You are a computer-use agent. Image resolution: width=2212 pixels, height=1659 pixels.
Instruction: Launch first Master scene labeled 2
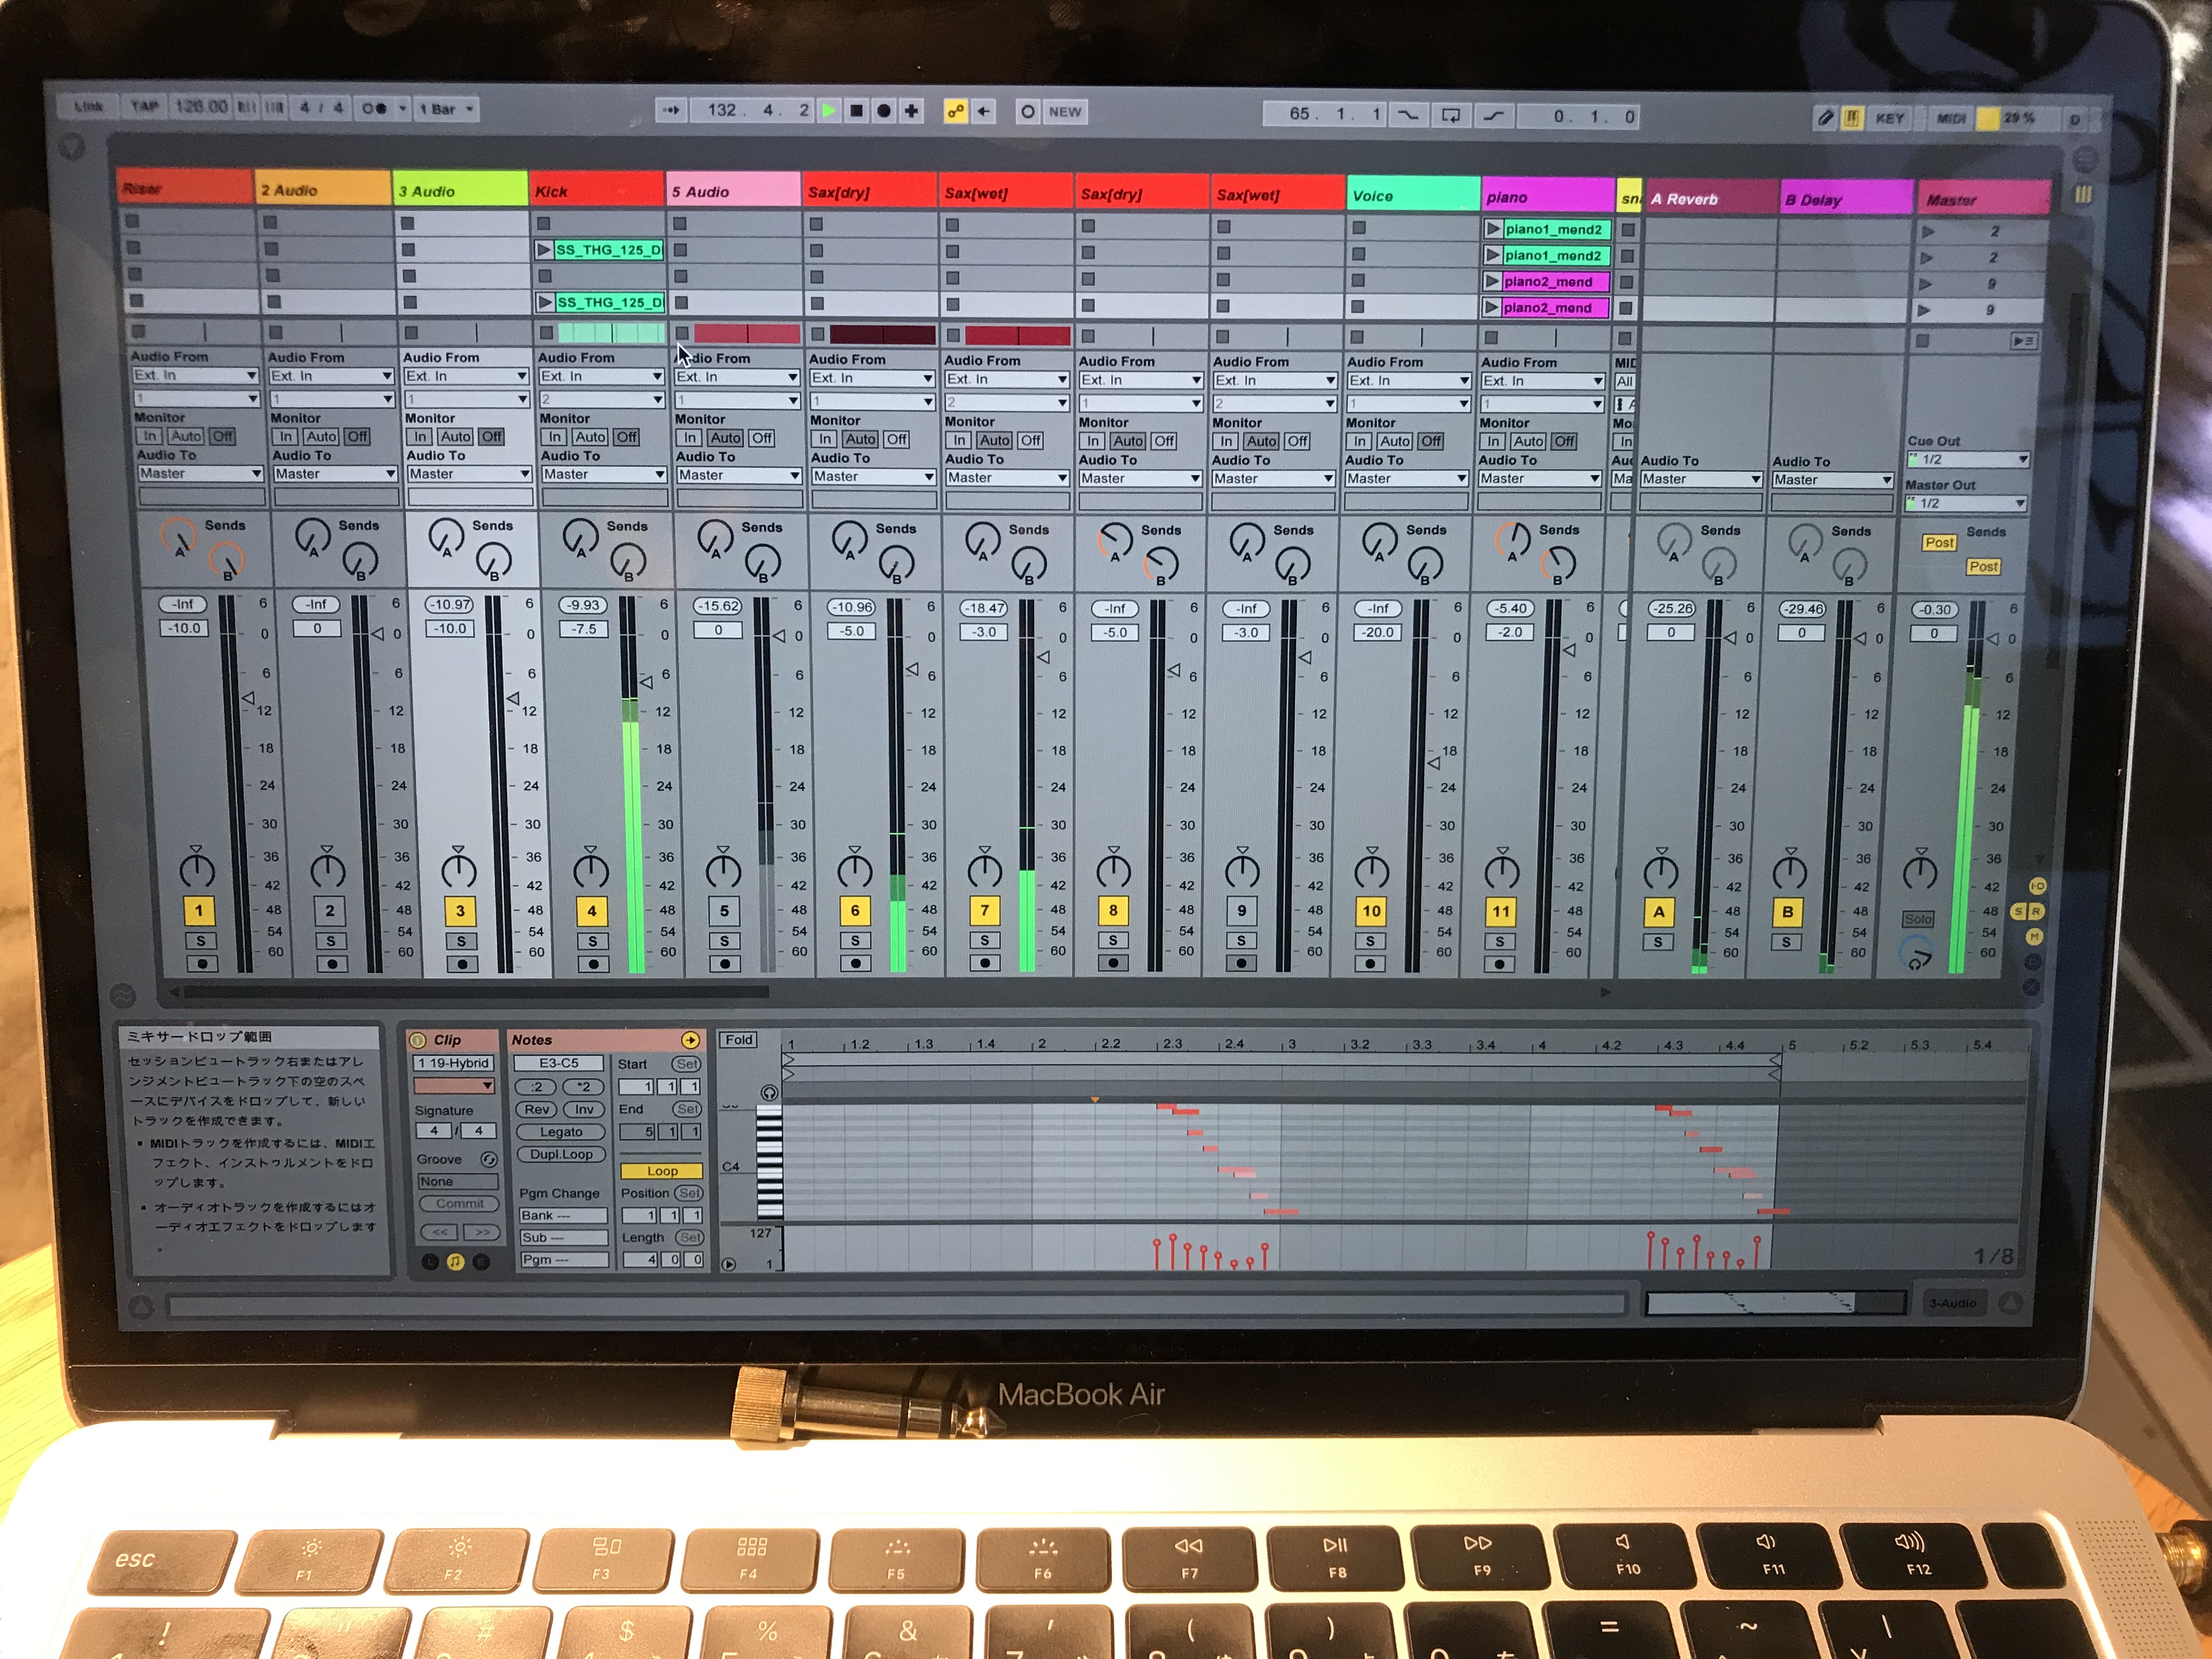click(x=1927, y=232)
